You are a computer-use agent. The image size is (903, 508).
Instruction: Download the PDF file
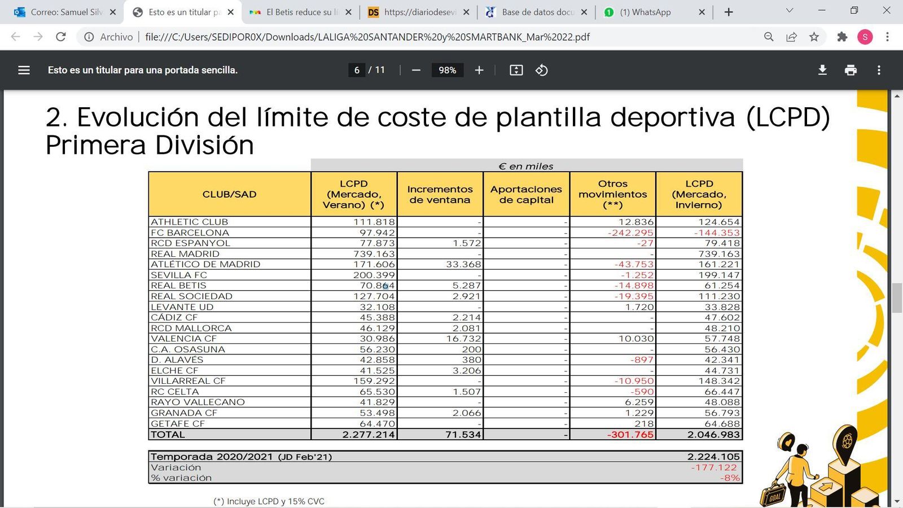(x=822, y=70)
